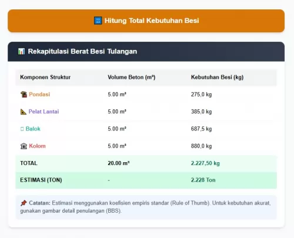Click the bar chart icon in Rekapitulasi header
This screenshot has height=238, width=294.
pyautogui.click(x=21, y=52)
